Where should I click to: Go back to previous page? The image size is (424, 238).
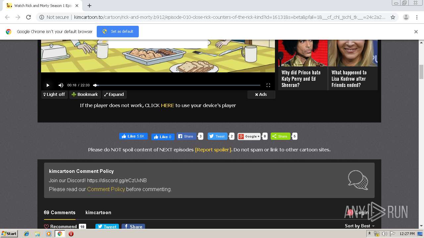tap(7, 17)
